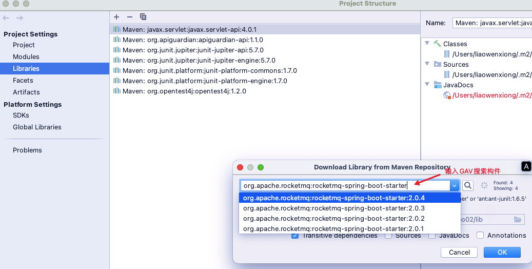Collapse the JavaDocs tree node

tap(427, 84)
